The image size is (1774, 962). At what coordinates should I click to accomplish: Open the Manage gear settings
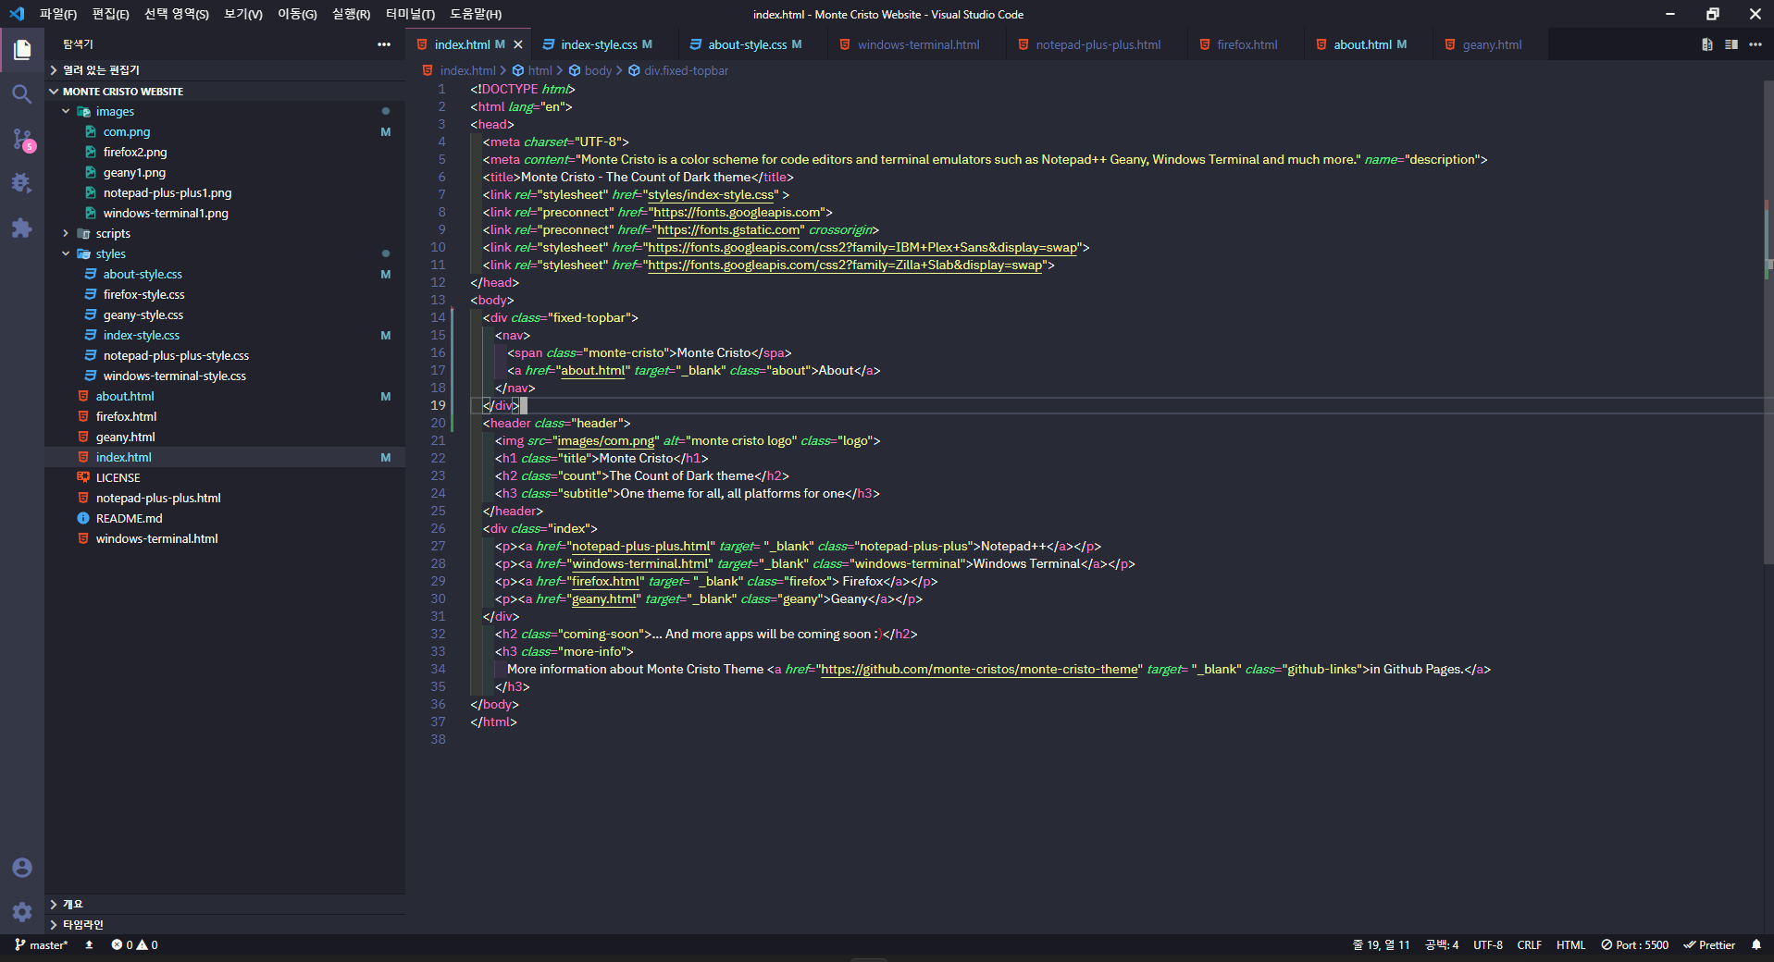[22, 912]
